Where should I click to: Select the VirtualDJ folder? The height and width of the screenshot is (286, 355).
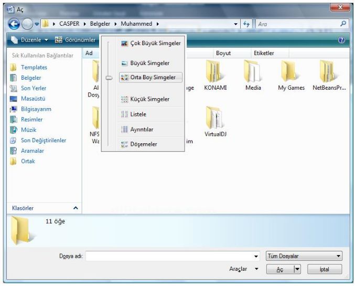[x=216, y=122]
